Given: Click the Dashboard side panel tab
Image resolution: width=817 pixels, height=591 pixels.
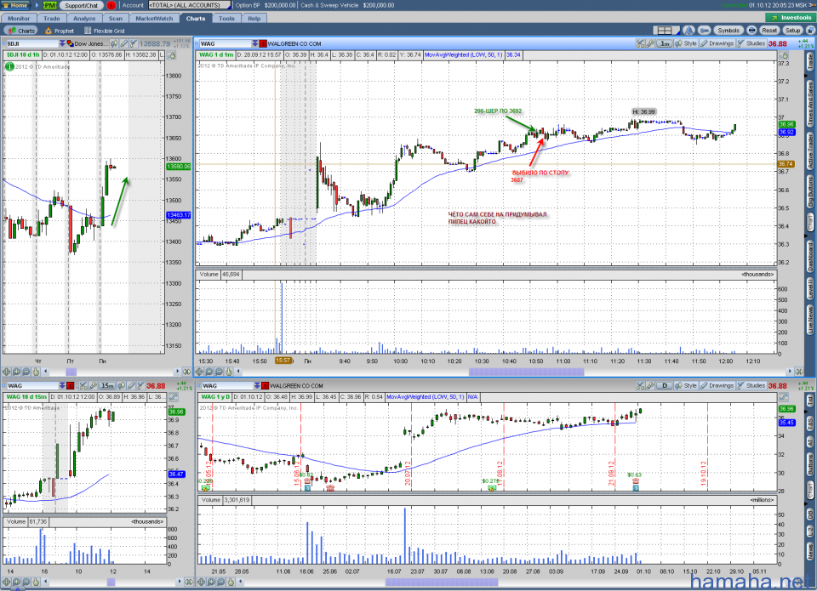Looking at the screenshot, I should [810, 255].
